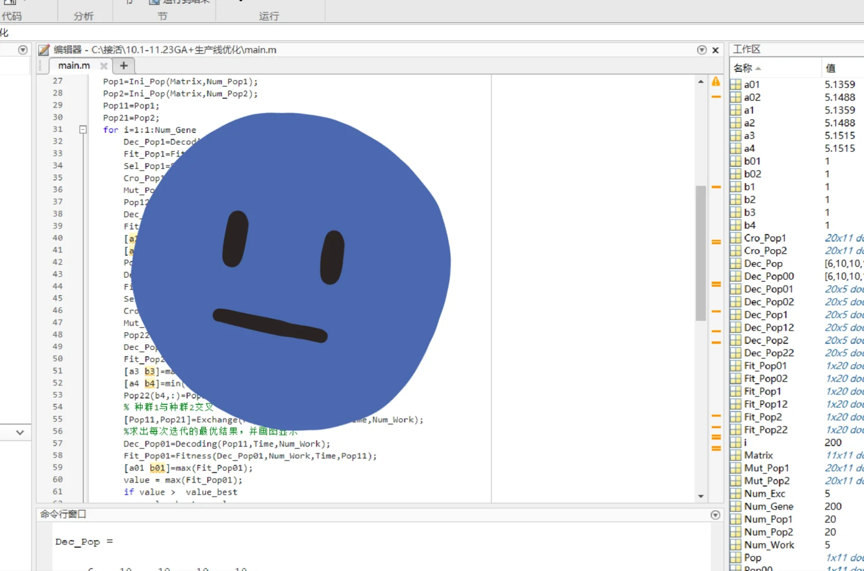Select the b4 variable name
Viewport: 864px width, 571px height.
(750, 225)
